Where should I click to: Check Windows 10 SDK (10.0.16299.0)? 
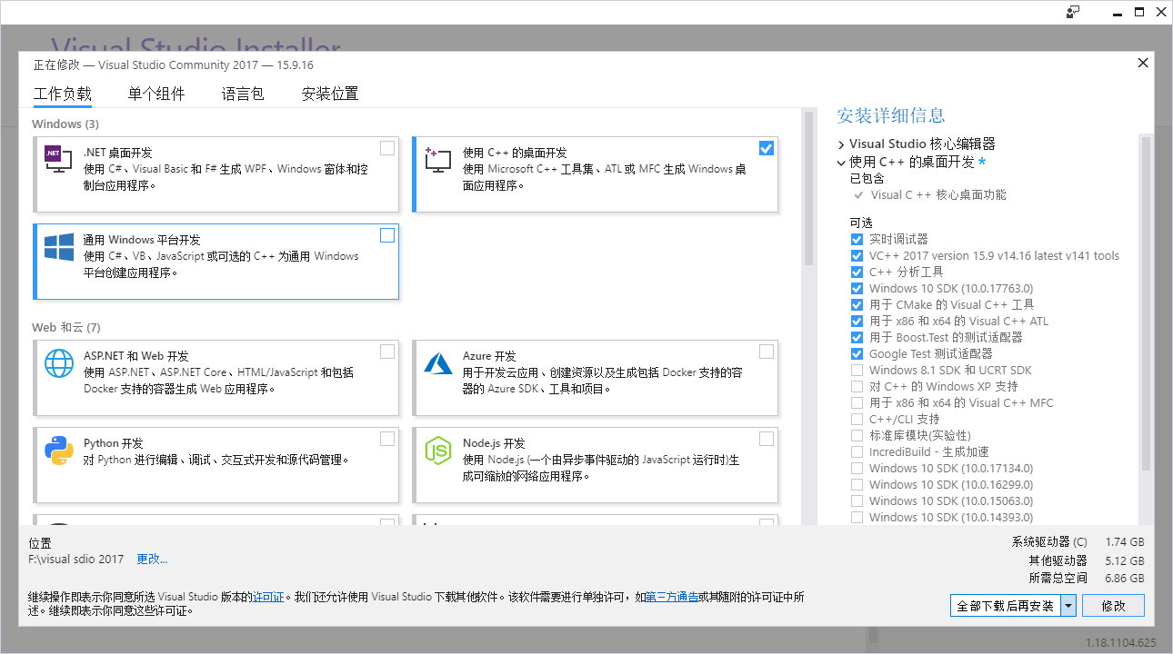pyautogui.click(x=857, y=484)
